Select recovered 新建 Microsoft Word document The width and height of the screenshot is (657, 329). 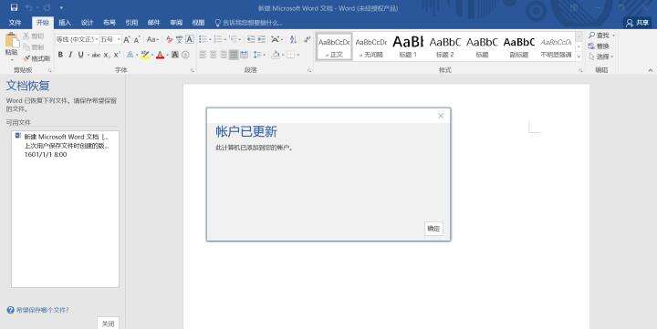pos(65,146)
